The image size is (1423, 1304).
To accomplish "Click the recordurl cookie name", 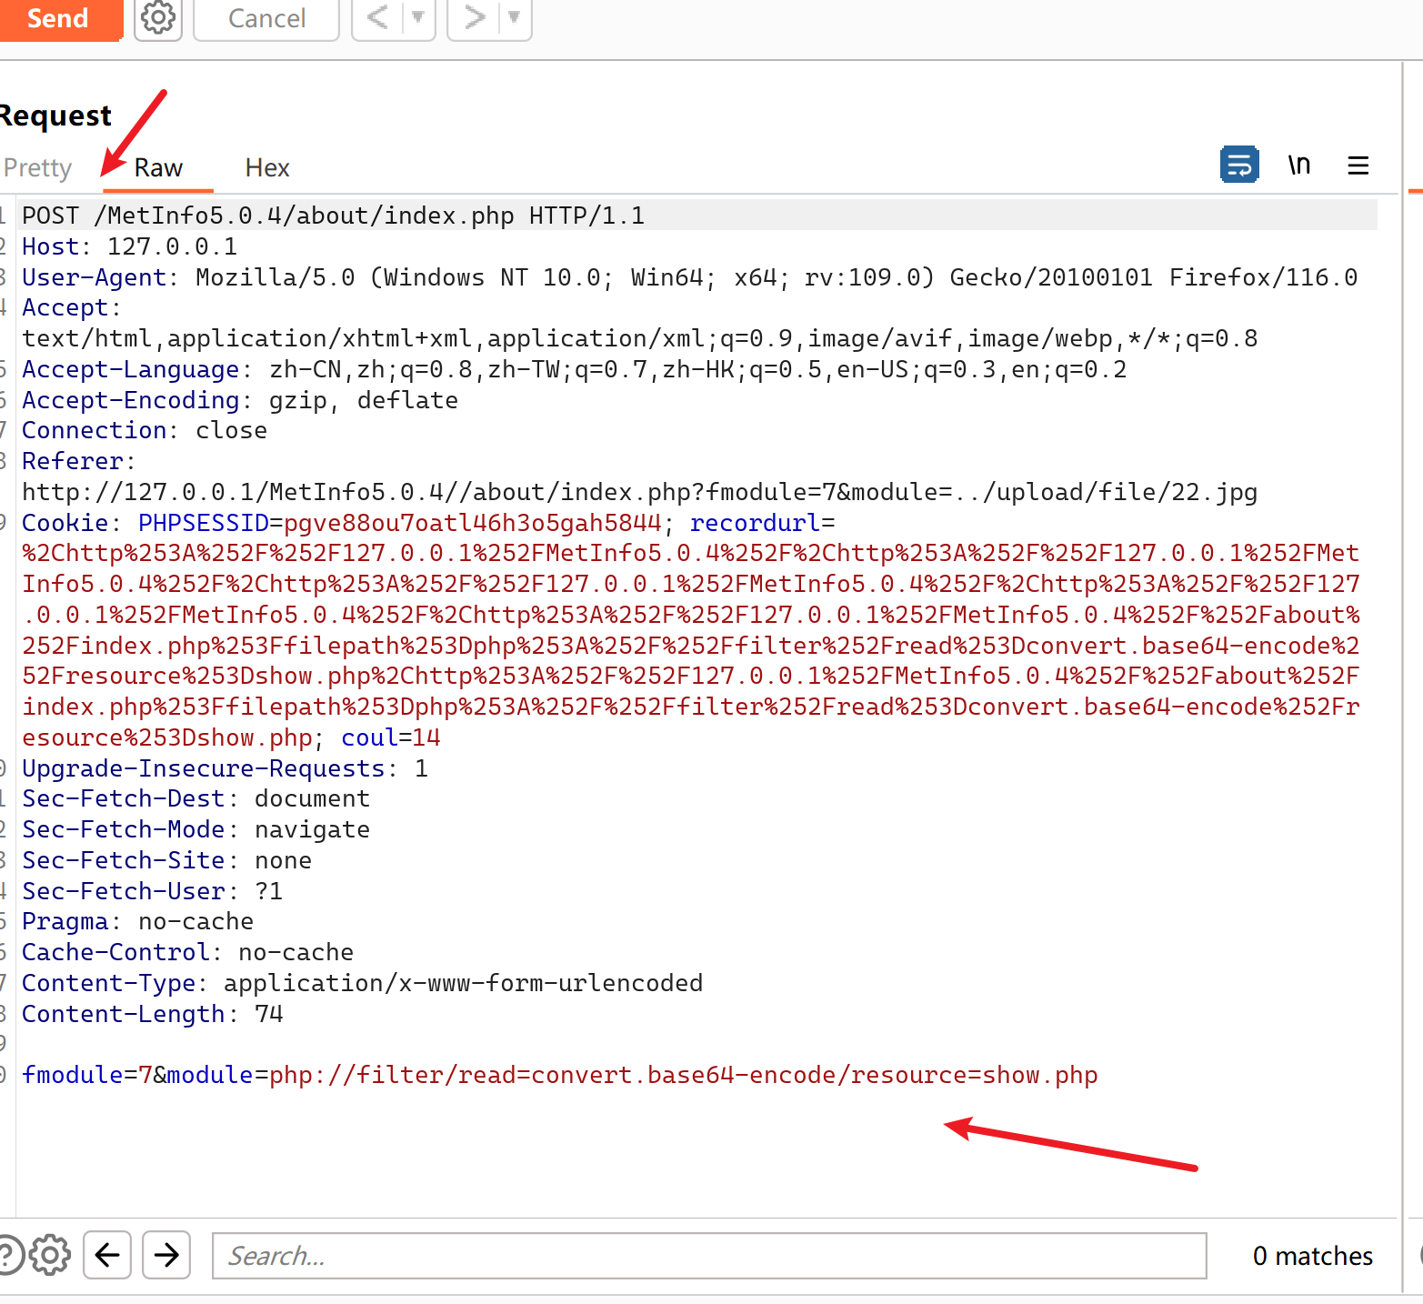I will pyautogui.click(x=755, y=523).
